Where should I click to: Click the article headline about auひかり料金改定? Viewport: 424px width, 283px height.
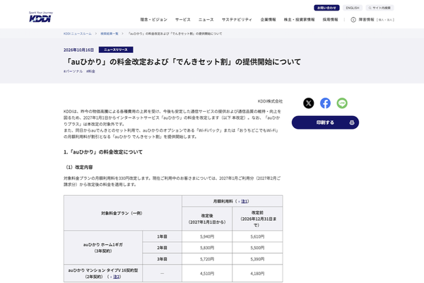(x=182, y=62)
